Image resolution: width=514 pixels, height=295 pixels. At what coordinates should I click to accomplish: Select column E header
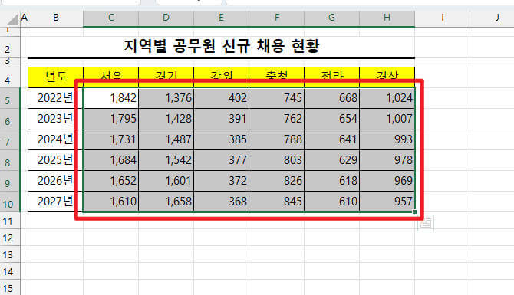(x=221, y=18)
